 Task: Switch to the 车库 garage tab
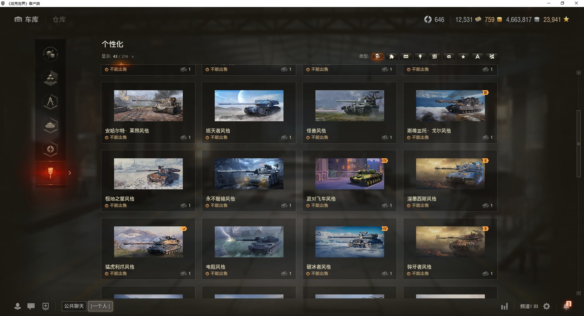tap(27, 19)
